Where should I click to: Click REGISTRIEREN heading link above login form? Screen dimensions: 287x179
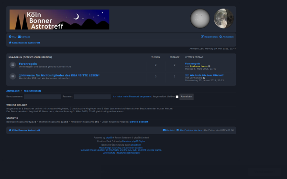point(32,91)
